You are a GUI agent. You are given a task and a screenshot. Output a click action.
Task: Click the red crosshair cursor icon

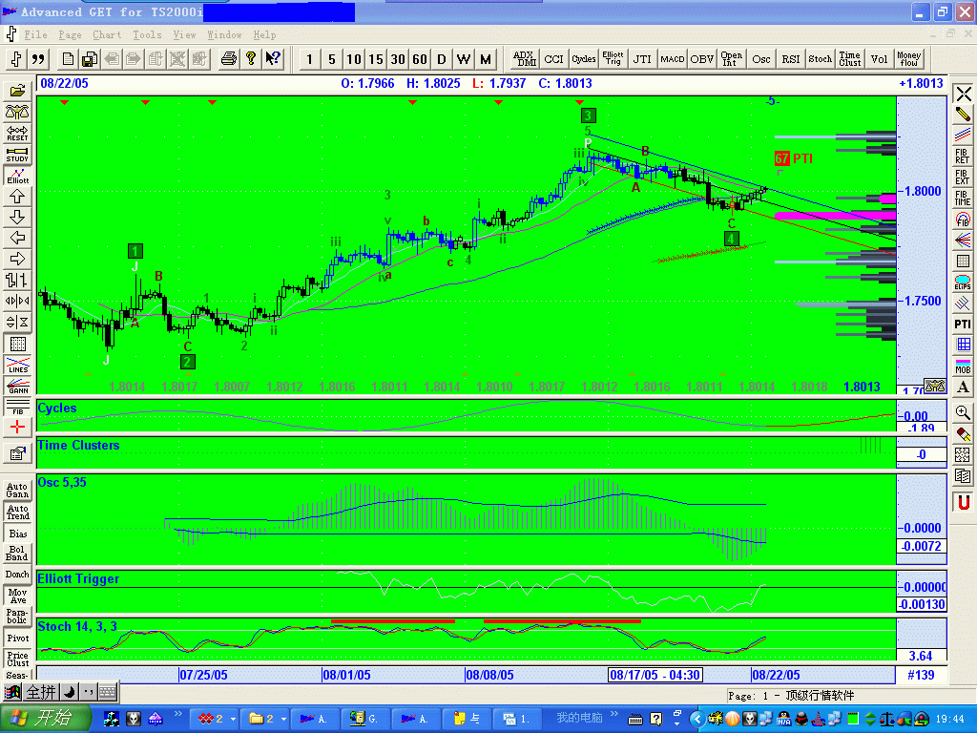tap(17, 428)
